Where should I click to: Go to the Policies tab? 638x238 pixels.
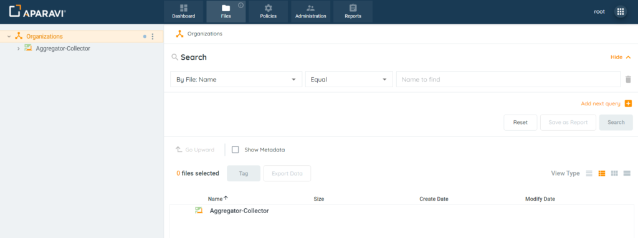pos(268,12)
